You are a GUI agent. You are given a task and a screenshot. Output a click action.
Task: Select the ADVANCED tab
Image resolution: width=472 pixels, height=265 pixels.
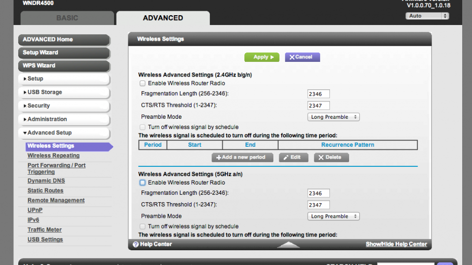tap(163, 18)
